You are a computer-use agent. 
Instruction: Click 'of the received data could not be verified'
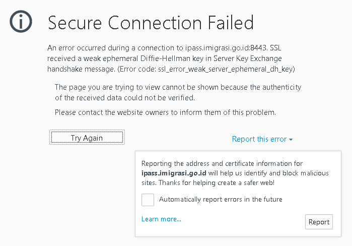[x=124, y=98]
